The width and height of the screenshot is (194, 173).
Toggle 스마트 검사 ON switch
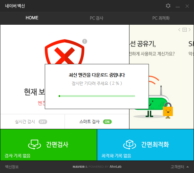point(107,122)
